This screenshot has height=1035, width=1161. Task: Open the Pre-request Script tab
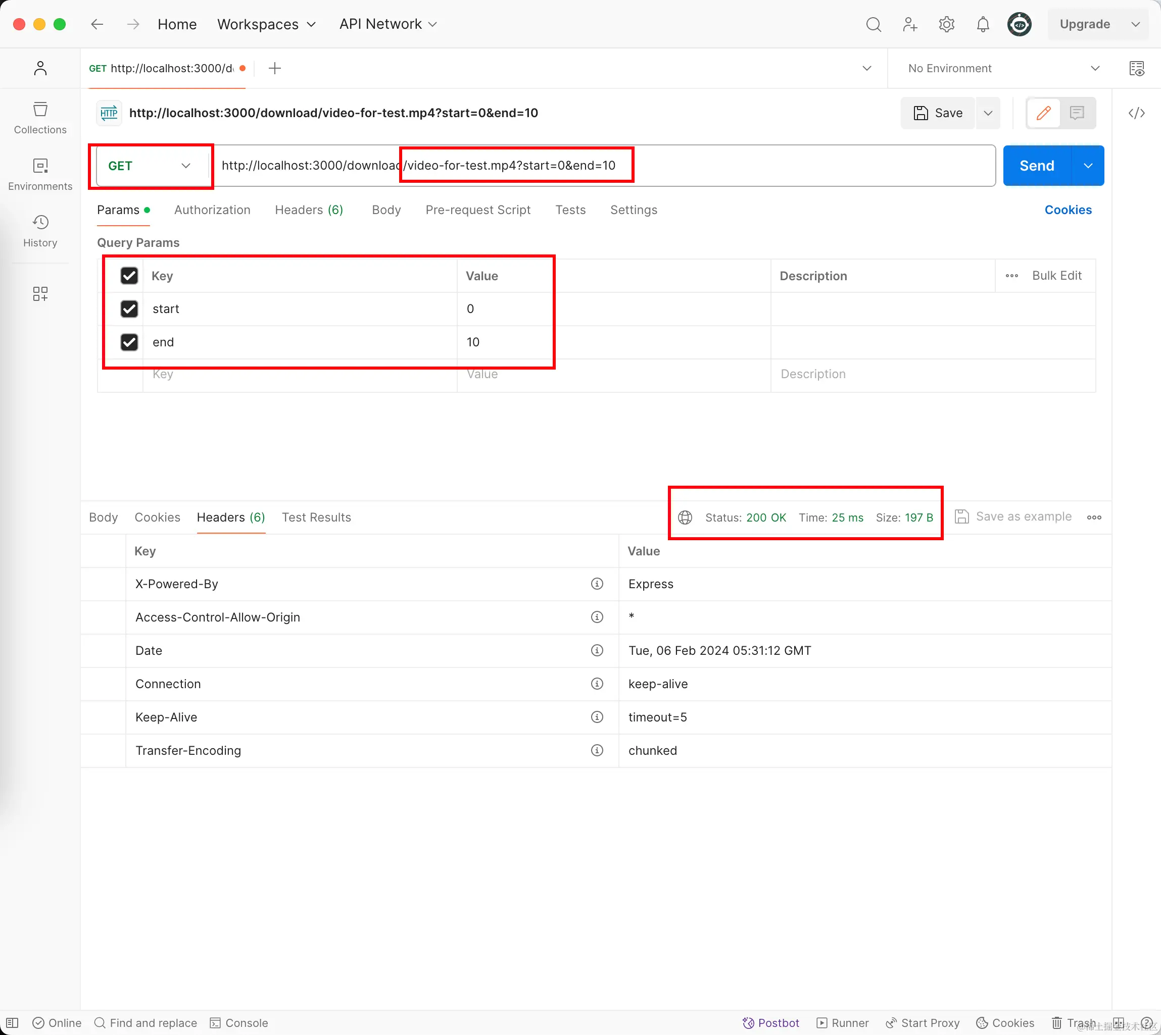[x=478, y=210]
